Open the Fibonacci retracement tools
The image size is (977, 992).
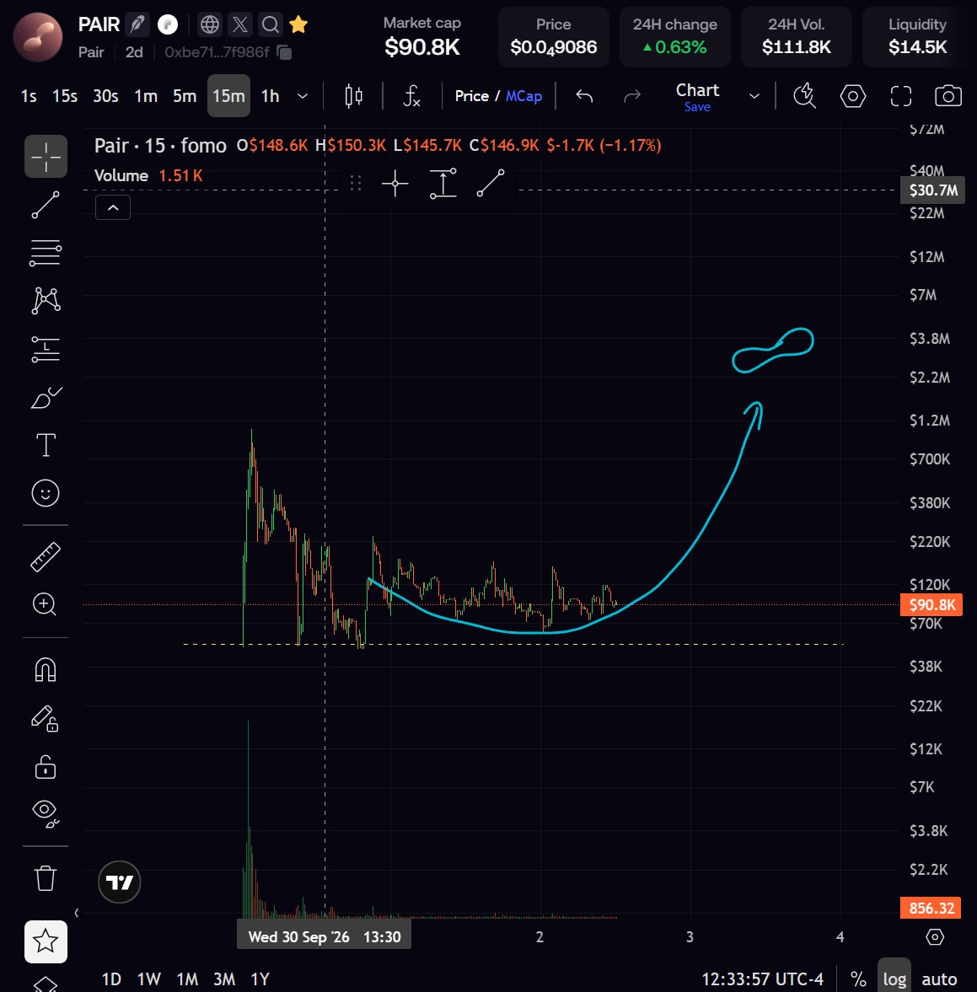click(46, 253)
